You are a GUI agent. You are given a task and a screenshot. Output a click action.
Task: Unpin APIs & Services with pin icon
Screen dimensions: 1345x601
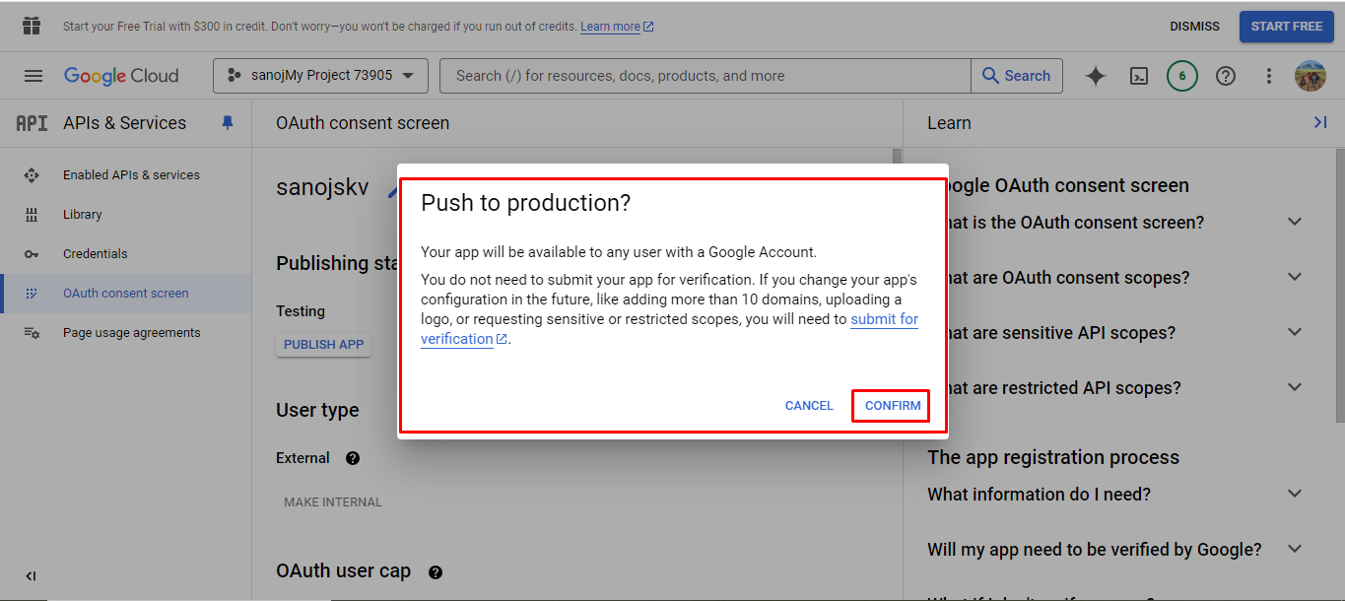(228, 123)
